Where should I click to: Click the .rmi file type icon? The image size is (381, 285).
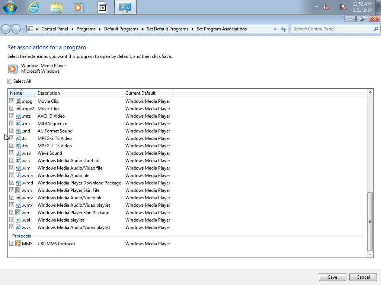18,123
